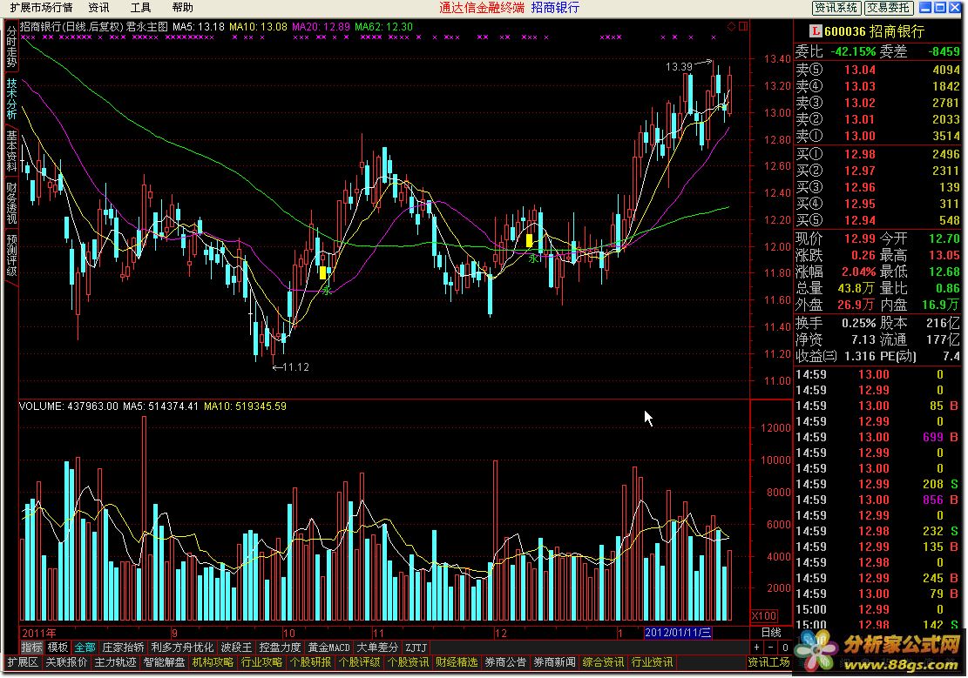Viewport: 968px width, 678px height.
Task: Select the 黄金MACD indicator
Action: coord(329,648)
